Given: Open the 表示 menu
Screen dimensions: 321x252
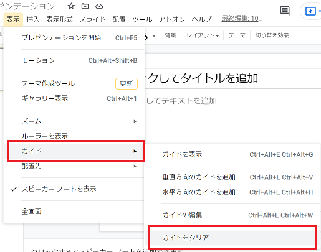Looking at the screenshot, I should pyautogui.click(x=13, y=19).
